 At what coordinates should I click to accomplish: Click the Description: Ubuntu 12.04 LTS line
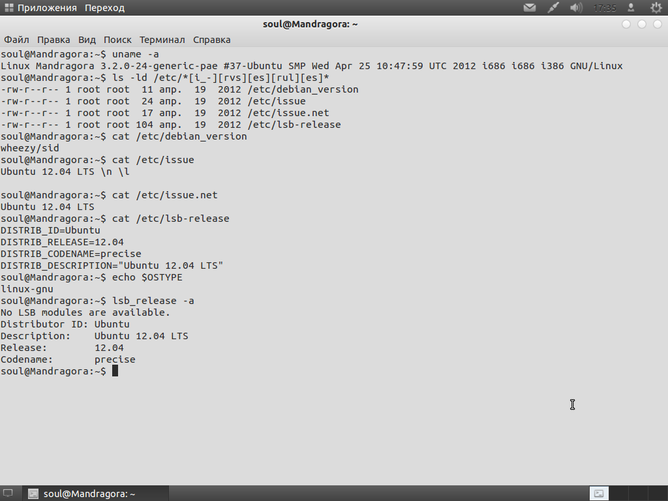tap(94, 336)
